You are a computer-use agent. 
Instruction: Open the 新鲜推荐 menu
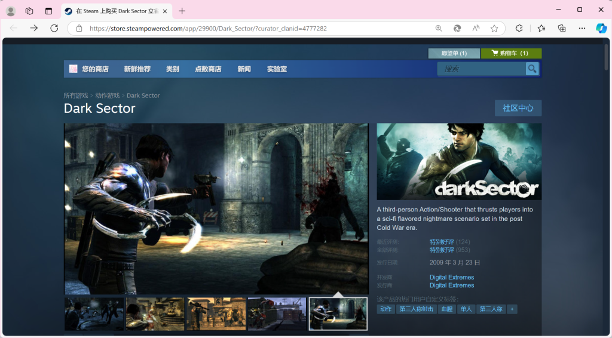137,69
